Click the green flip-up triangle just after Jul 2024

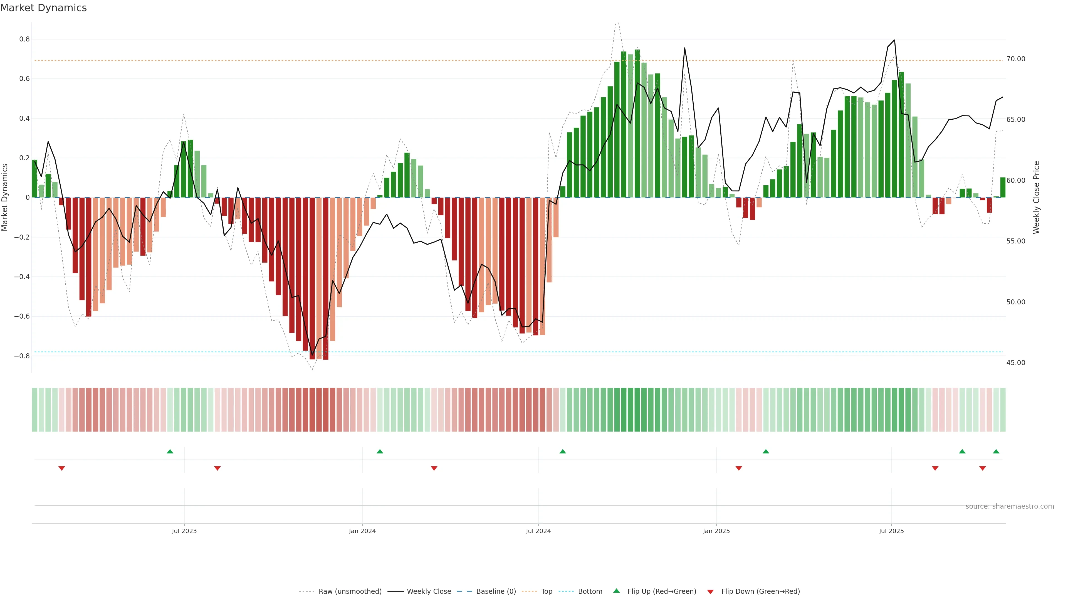coord(563,451)
